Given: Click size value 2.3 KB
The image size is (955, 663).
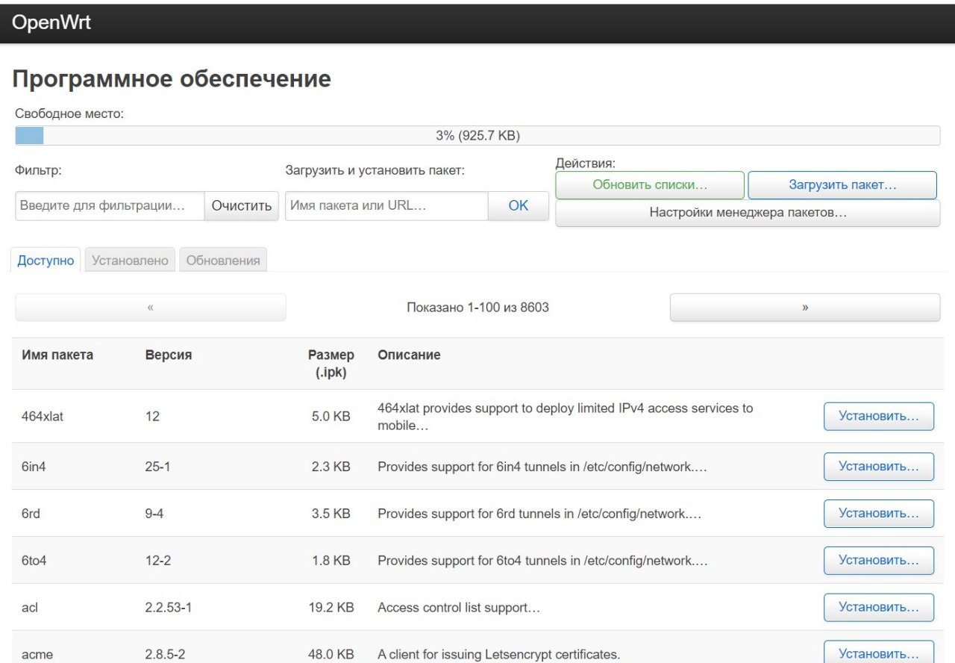Looking at the screenshot, I should tap(331, 467).
